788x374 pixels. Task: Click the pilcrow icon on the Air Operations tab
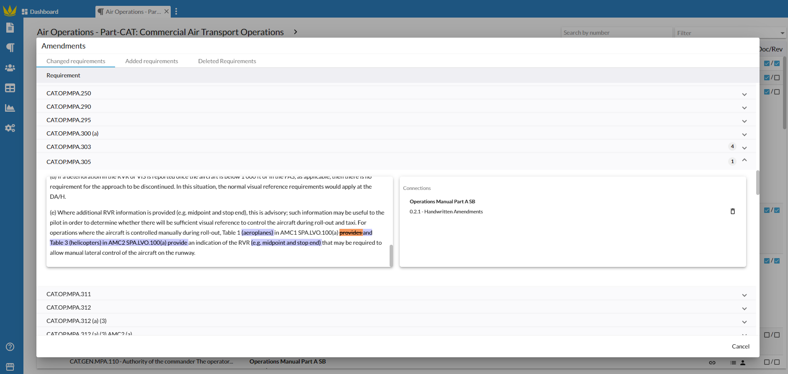click(x=100, y=12)
